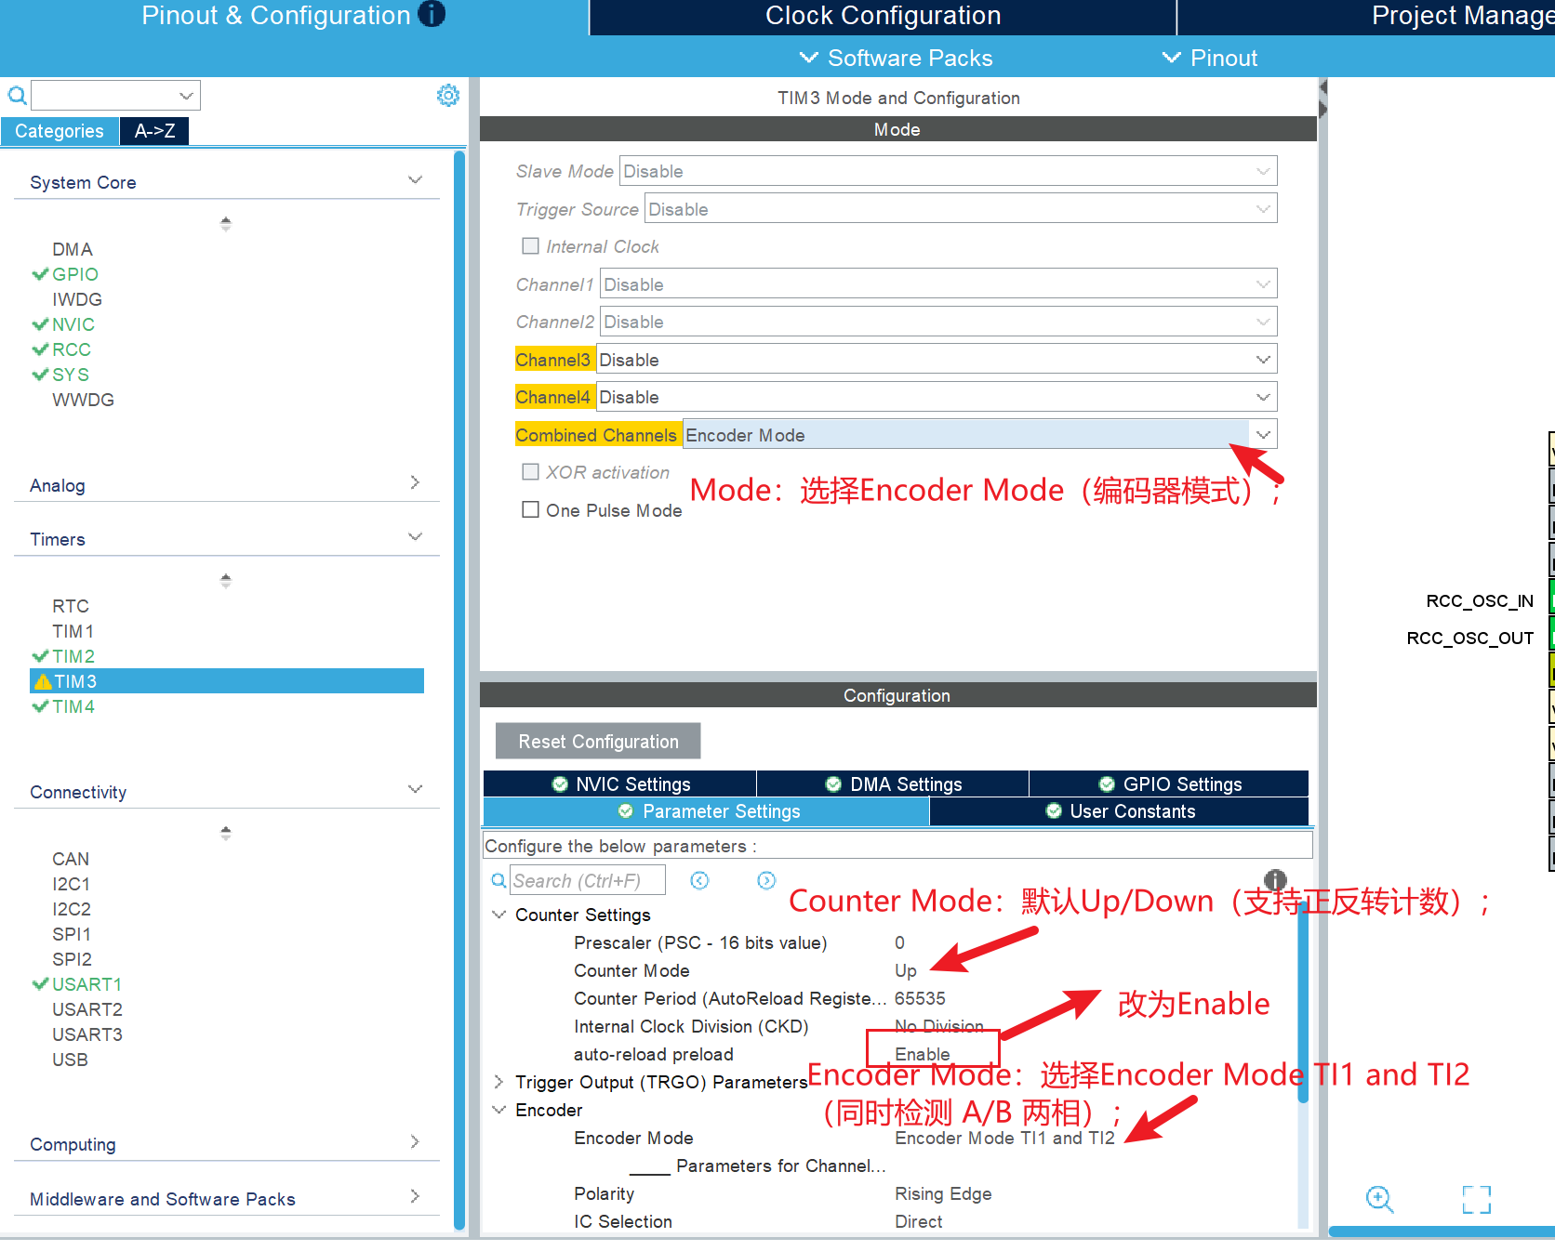Click the zoom-in magnifier icon in the pinout view

tap(1379, 1199)
